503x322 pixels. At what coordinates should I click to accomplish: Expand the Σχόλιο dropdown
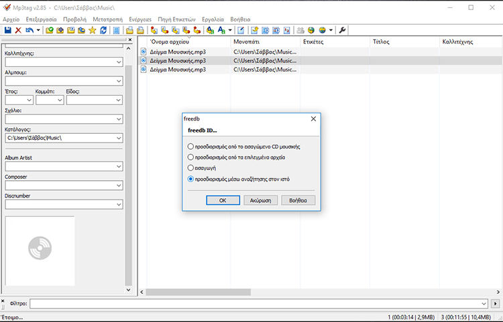[x=119, y=119]
